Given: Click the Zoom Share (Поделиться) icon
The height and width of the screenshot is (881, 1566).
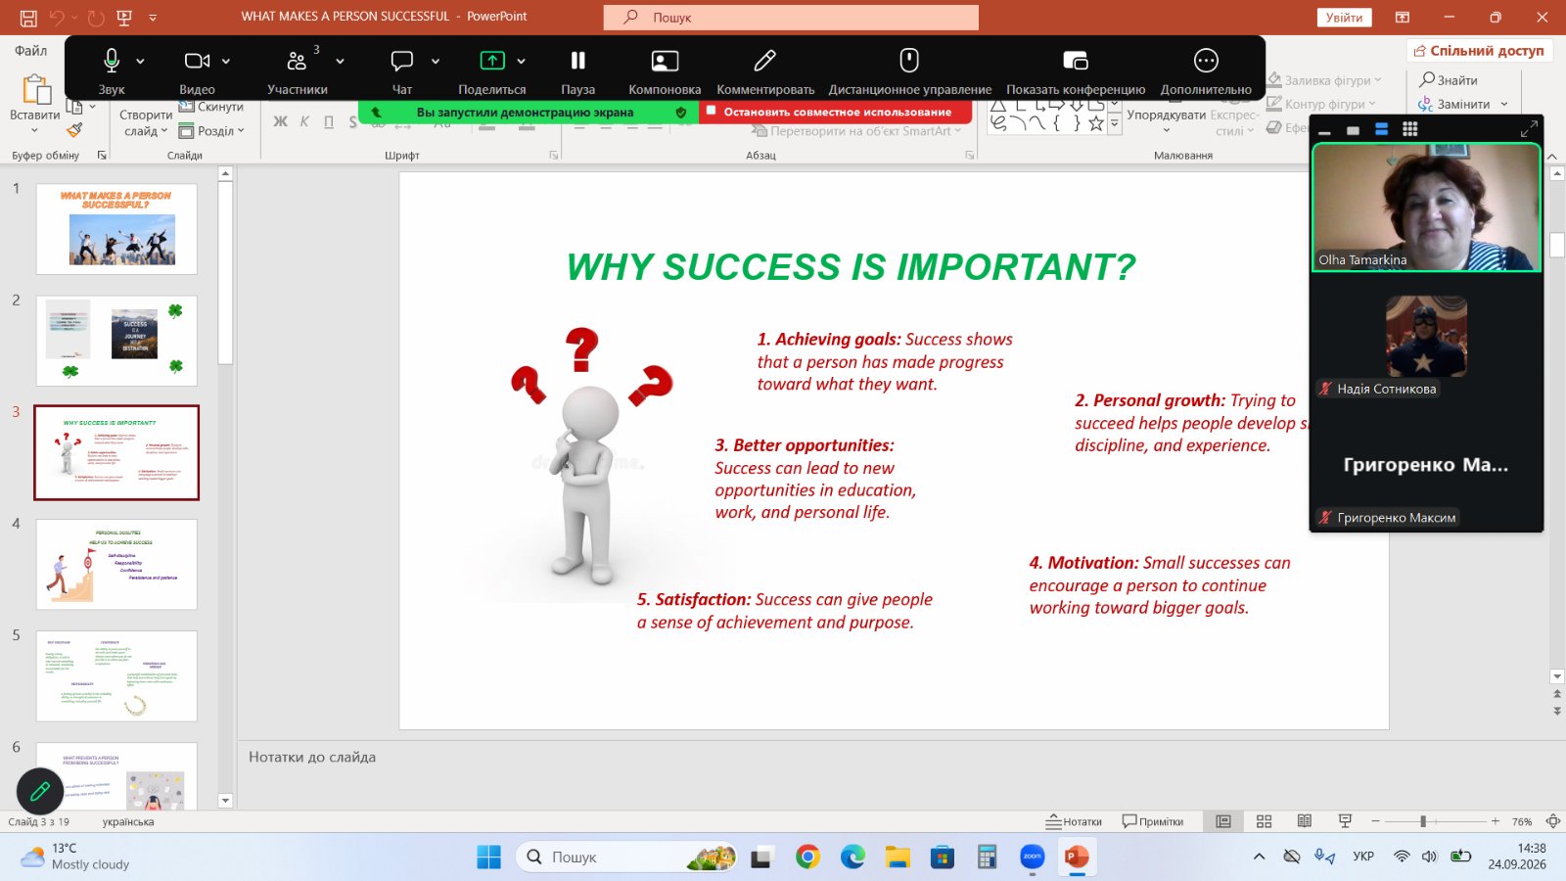Looking at the screenshot, I should click(x=492, y=61).
